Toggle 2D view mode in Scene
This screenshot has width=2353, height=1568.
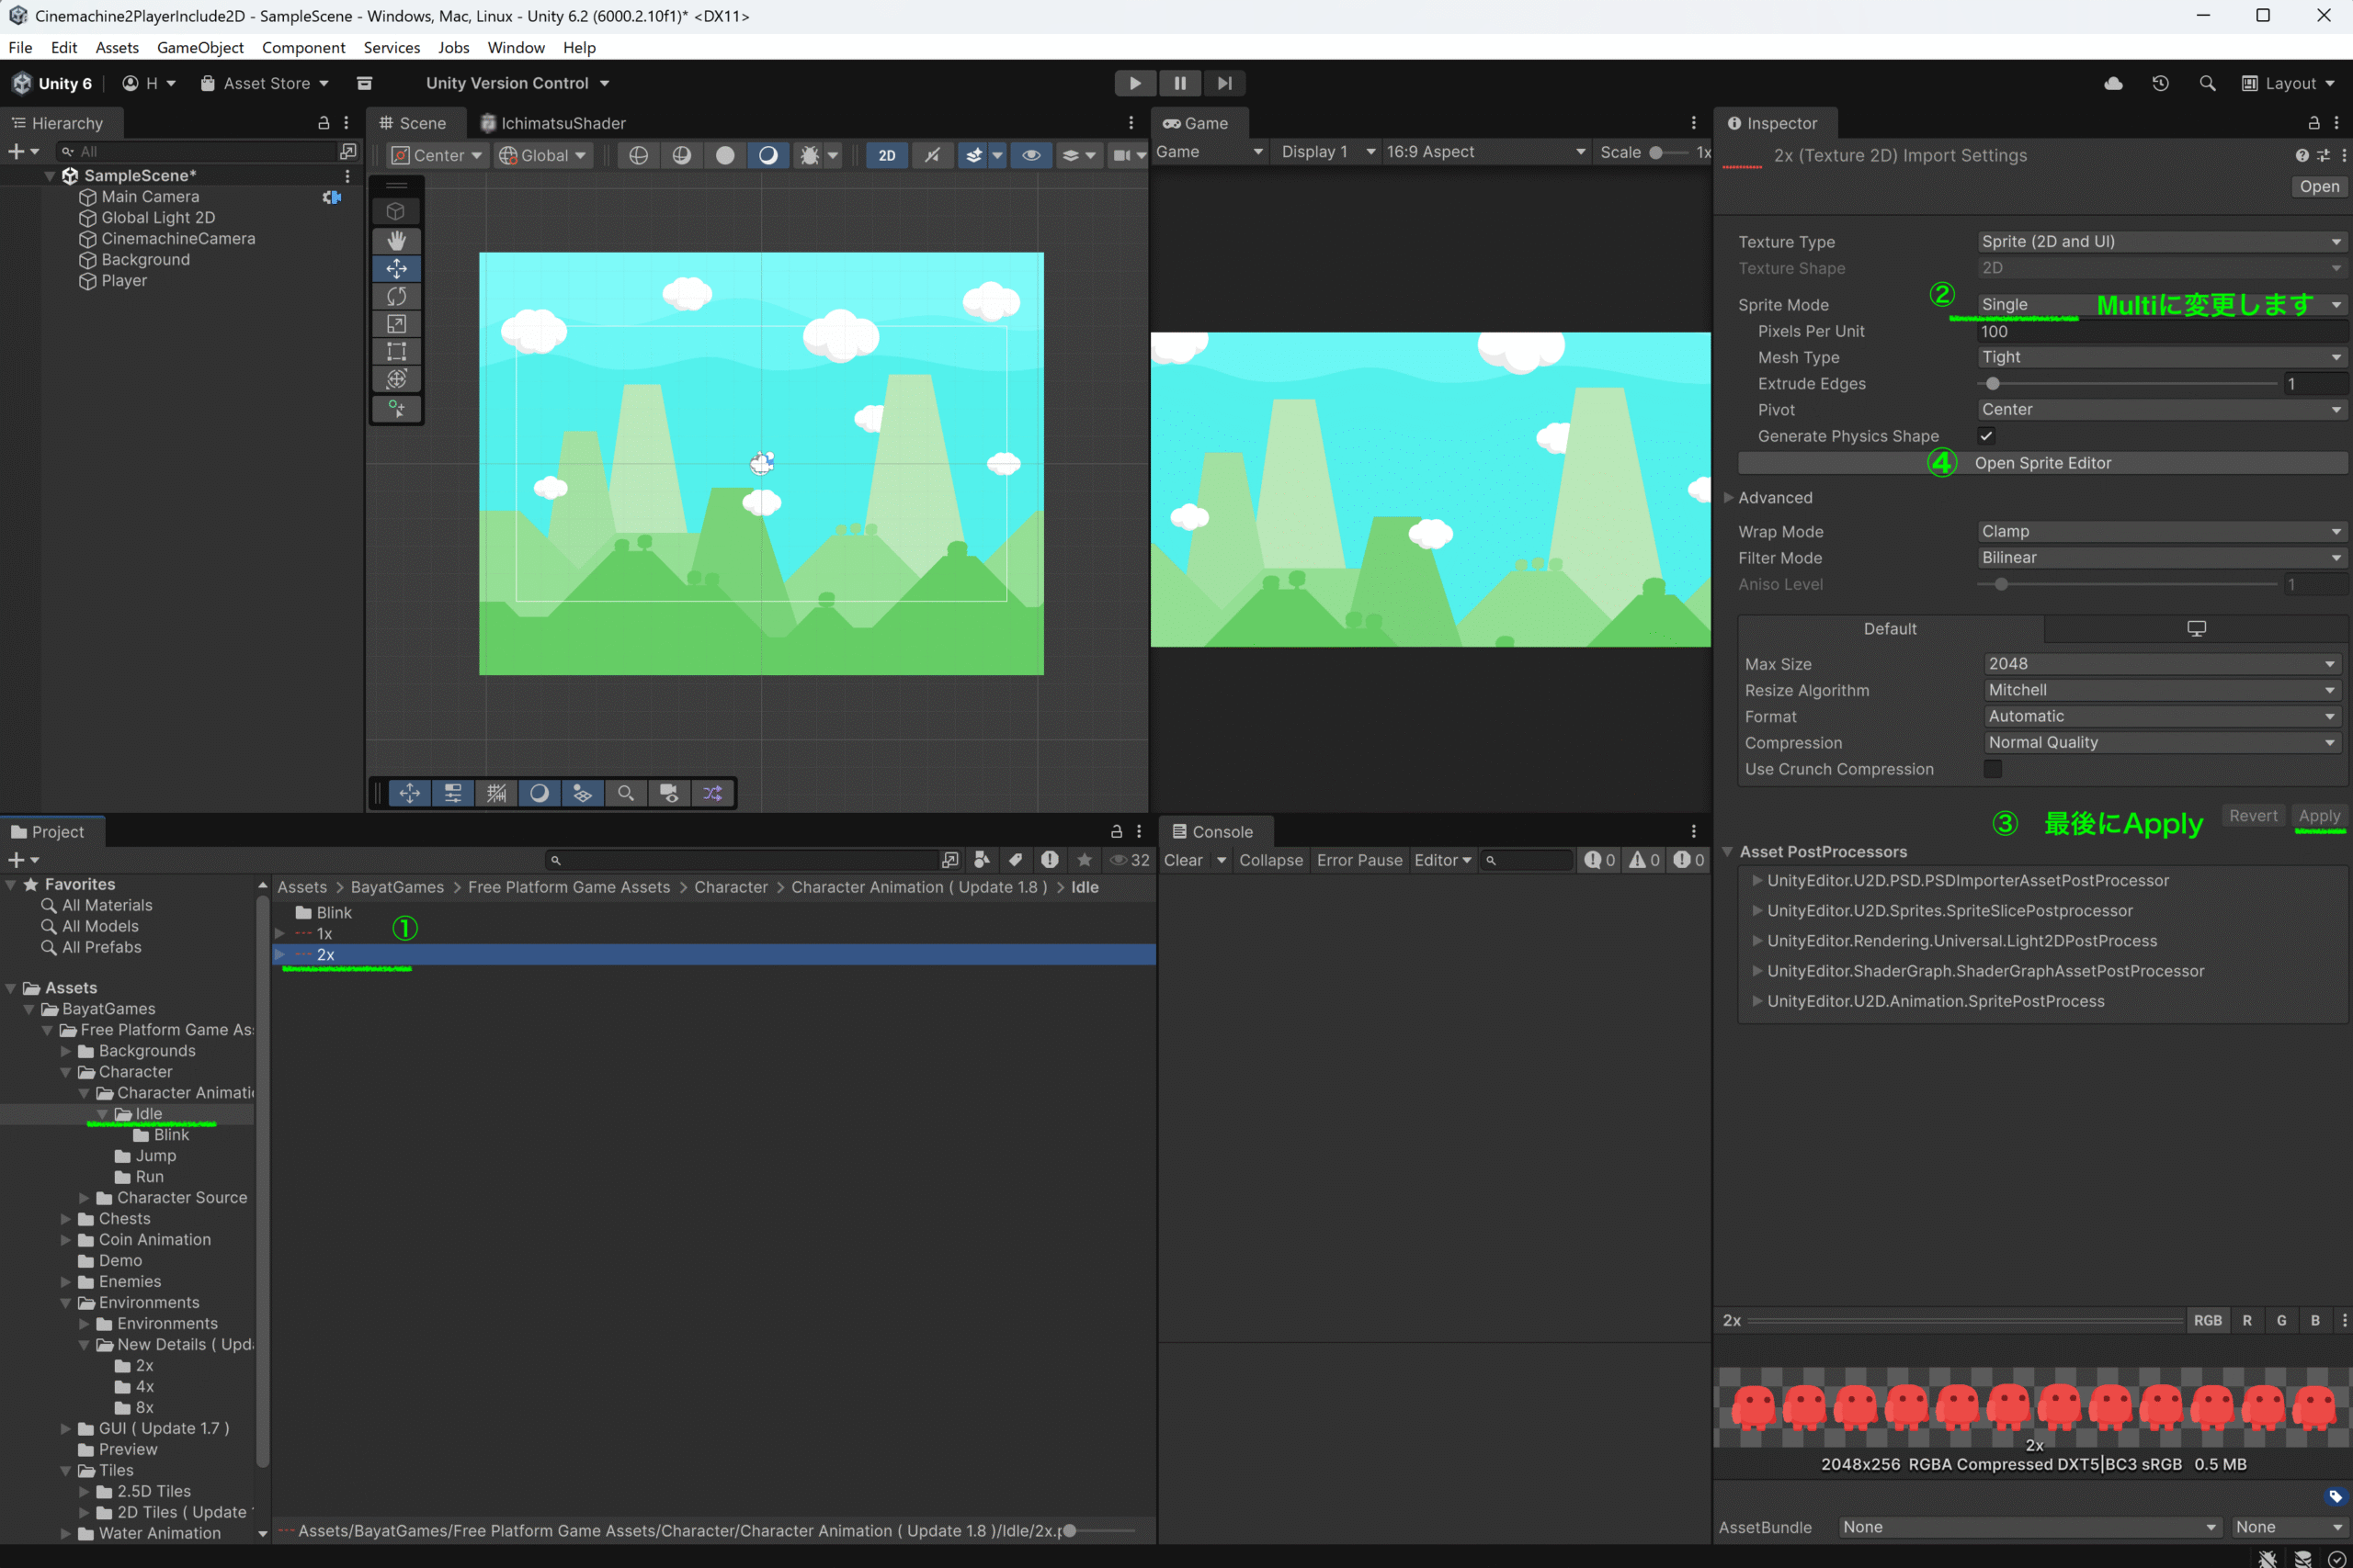click(x=886, y=155)
